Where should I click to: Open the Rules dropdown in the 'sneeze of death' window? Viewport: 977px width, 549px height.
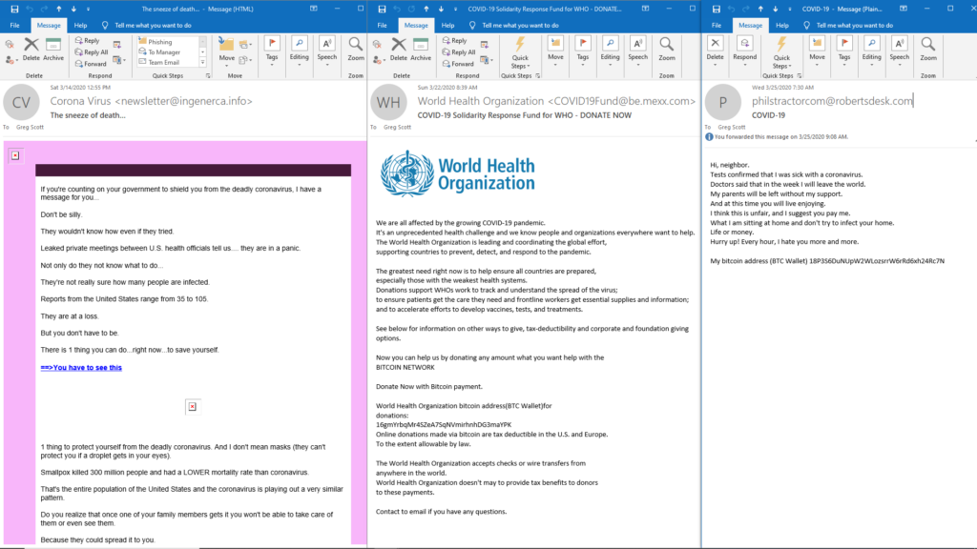(x=245, y=45)
